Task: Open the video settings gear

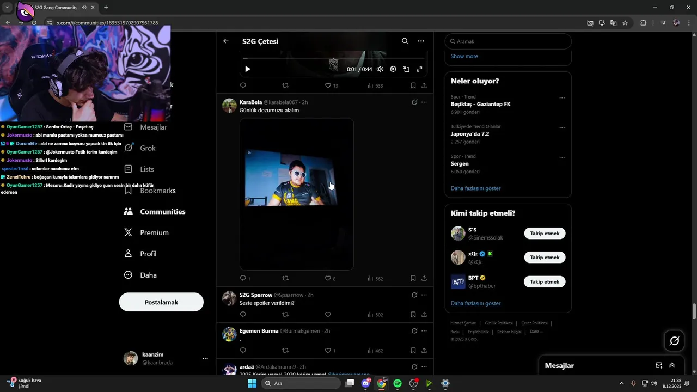Action: (393, 69)
